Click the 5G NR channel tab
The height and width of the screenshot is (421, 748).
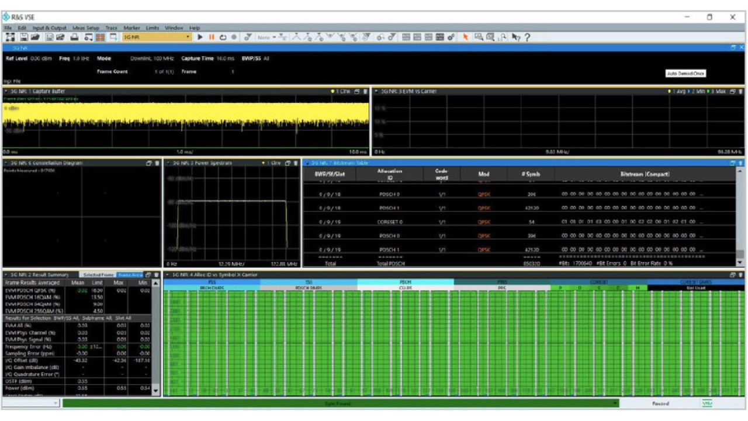(x=20, y=48)
